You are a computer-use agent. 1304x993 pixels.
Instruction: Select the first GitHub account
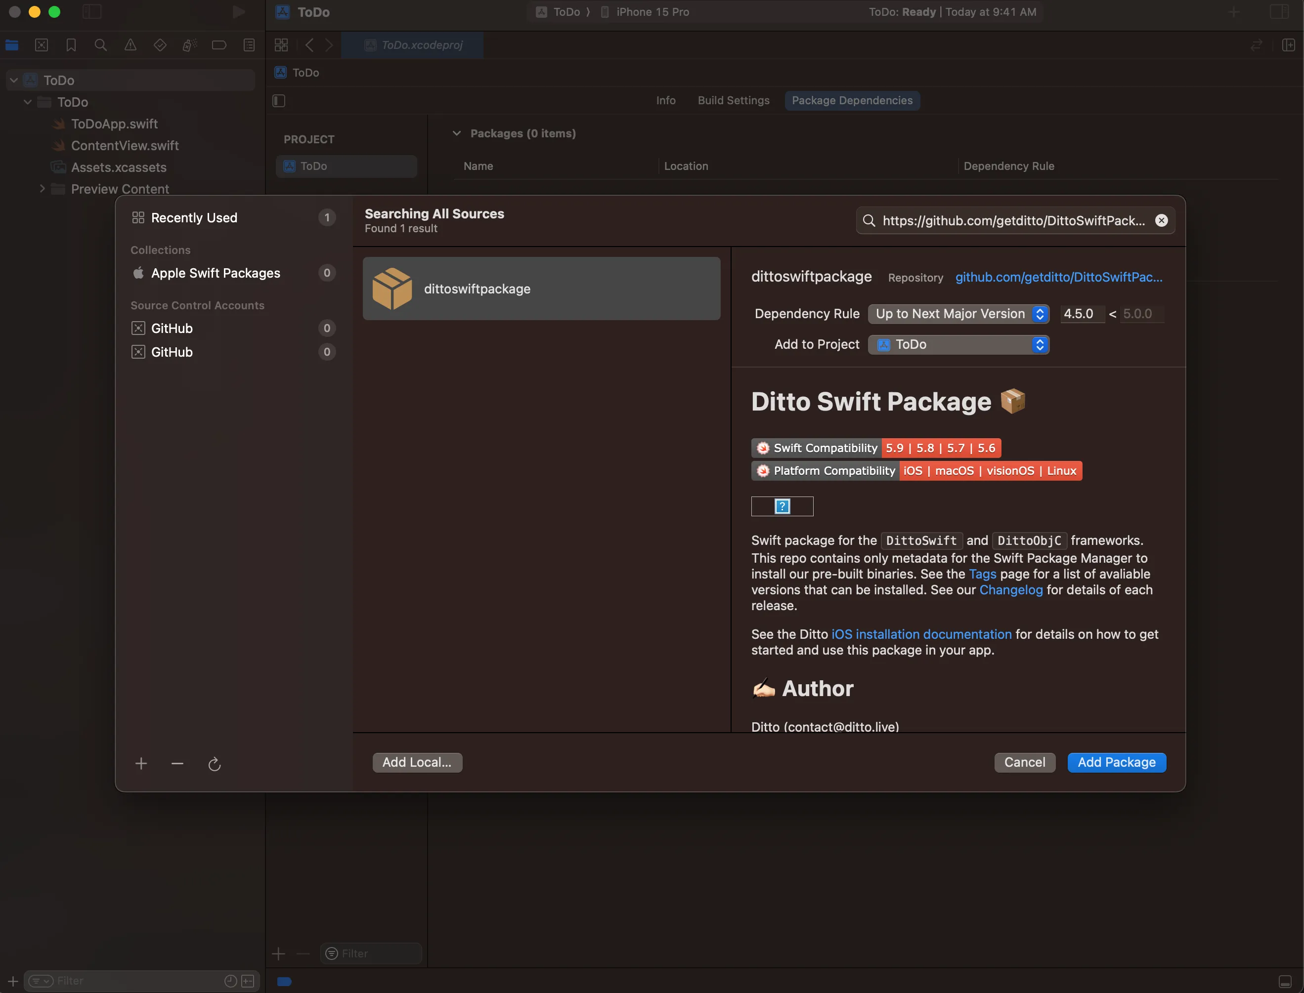tap(234, 328)
